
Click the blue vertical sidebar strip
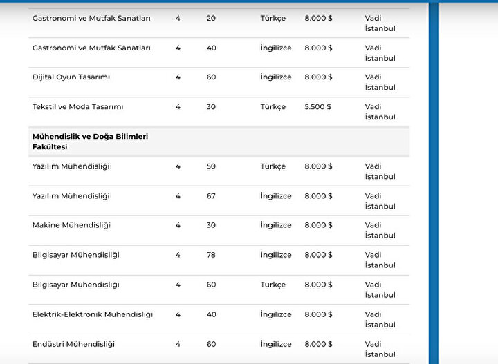[x=434, y=183]
